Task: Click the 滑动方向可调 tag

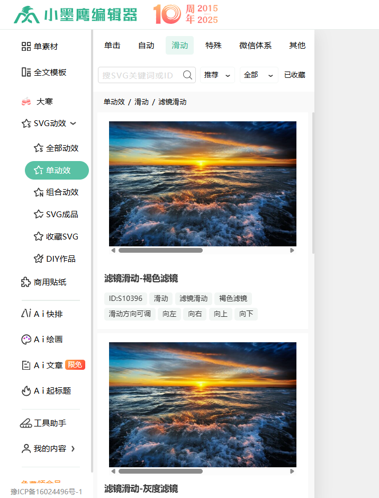Action: point(130,314)
